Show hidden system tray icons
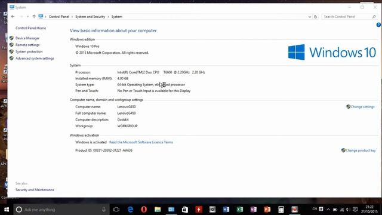This screenshot has width=382, height=215. click(x=328, y=210)
